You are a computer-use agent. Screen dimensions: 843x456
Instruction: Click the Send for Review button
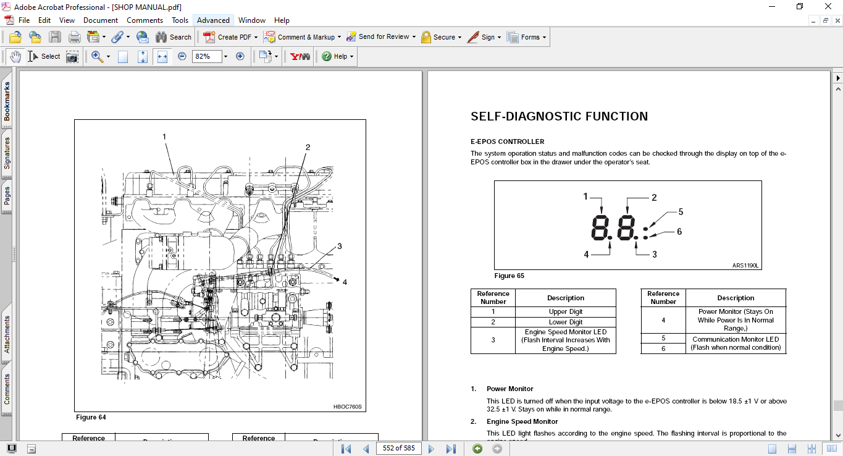tap(379, 37)
